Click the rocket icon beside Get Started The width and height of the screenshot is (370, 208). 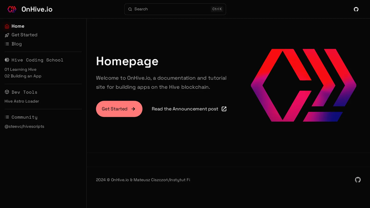point(7,35)
